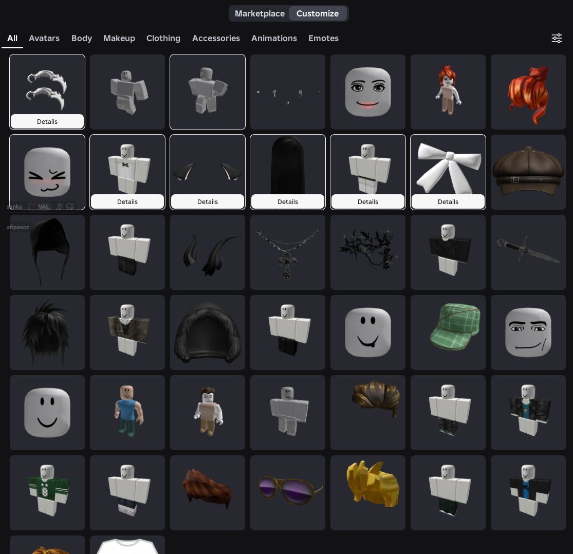Viewport: 573px width, 554px height.
Task: Go to the Body category tab
Action: [x=82, y=39]
